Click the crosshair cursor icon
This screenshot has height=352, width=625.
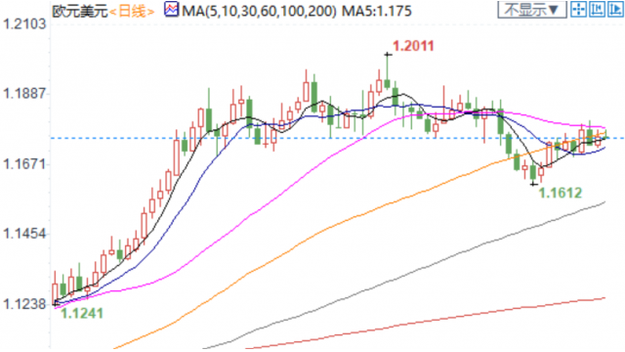point(578,9)
